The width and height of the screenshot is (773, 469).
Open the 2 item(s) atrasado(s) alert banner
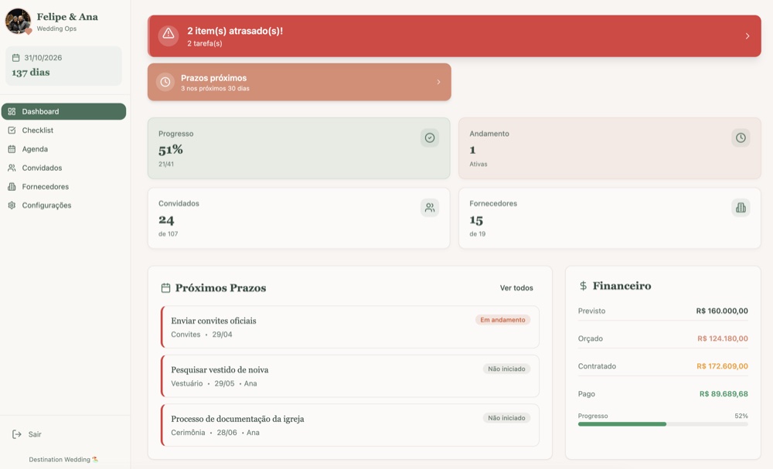point(454,36)
